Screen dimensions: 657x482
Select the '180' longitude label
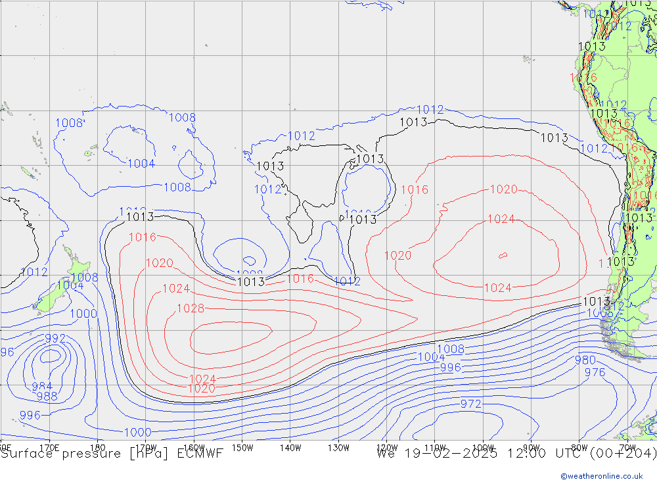click(98, 448)
